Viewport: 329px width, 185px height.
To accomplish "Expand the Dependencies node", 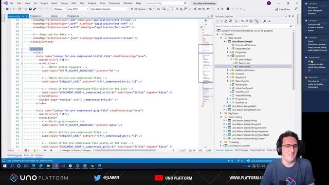I will pyautogui.click(x=228, y=49).
